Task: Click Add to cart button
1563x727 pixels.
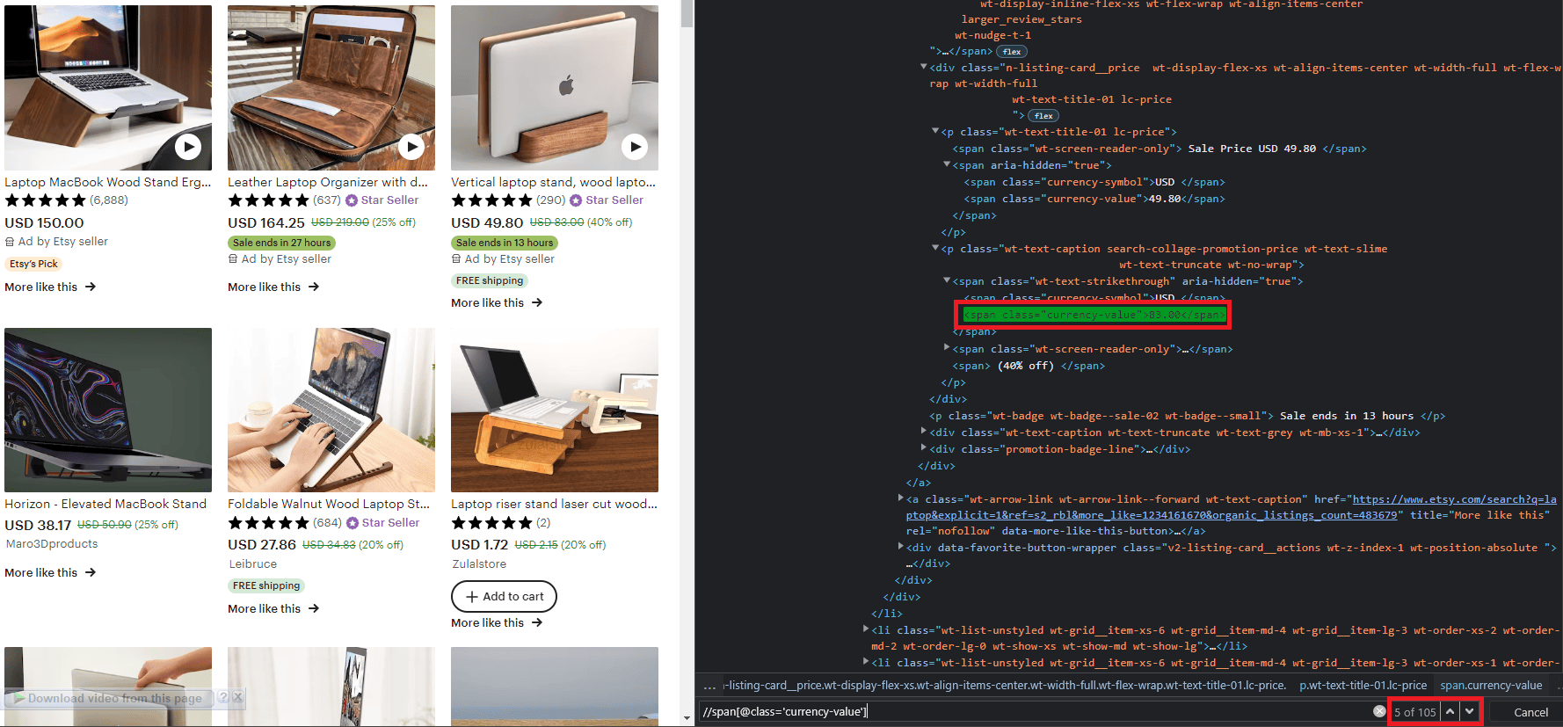Action: point(504,596)
